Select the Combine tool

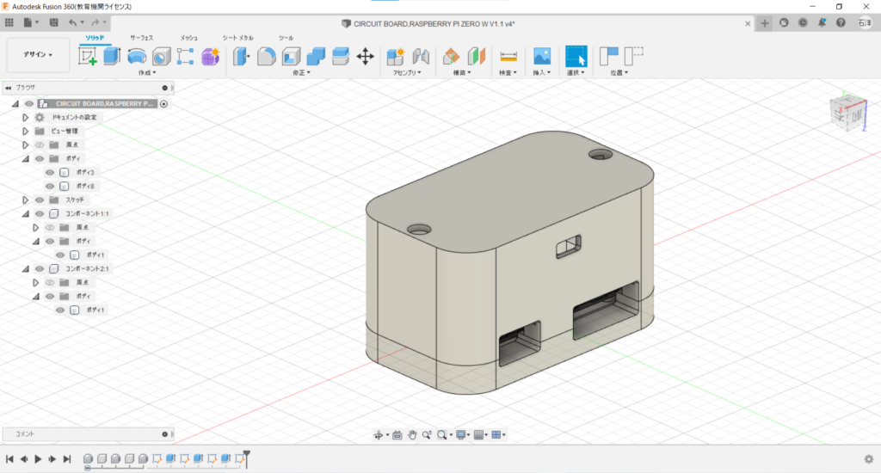pos(316,56)
